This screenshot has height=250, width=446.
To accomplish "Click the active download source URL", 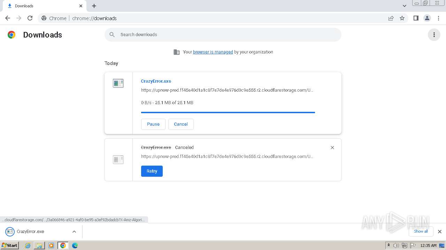I will [227, 90].
